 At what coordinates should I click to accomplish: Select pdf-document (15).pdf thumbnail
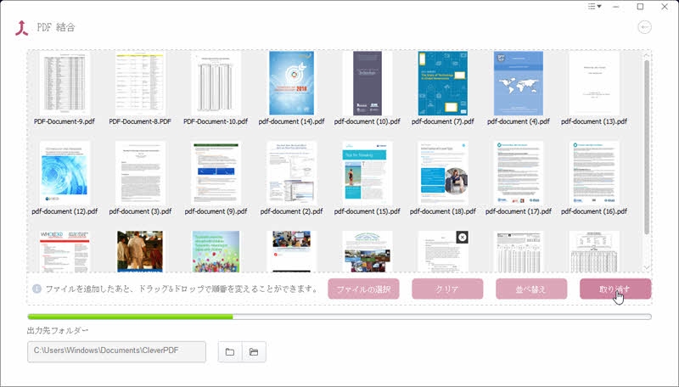click(368, 173)
